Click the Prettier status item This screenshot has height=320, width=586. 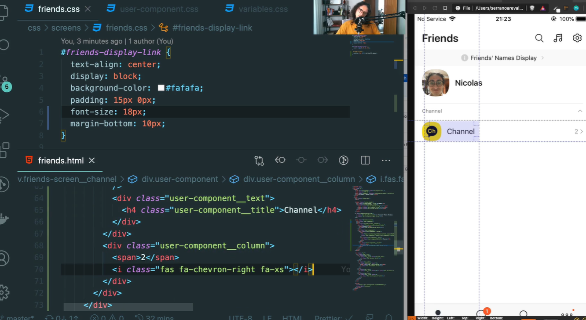pos(334,318)
